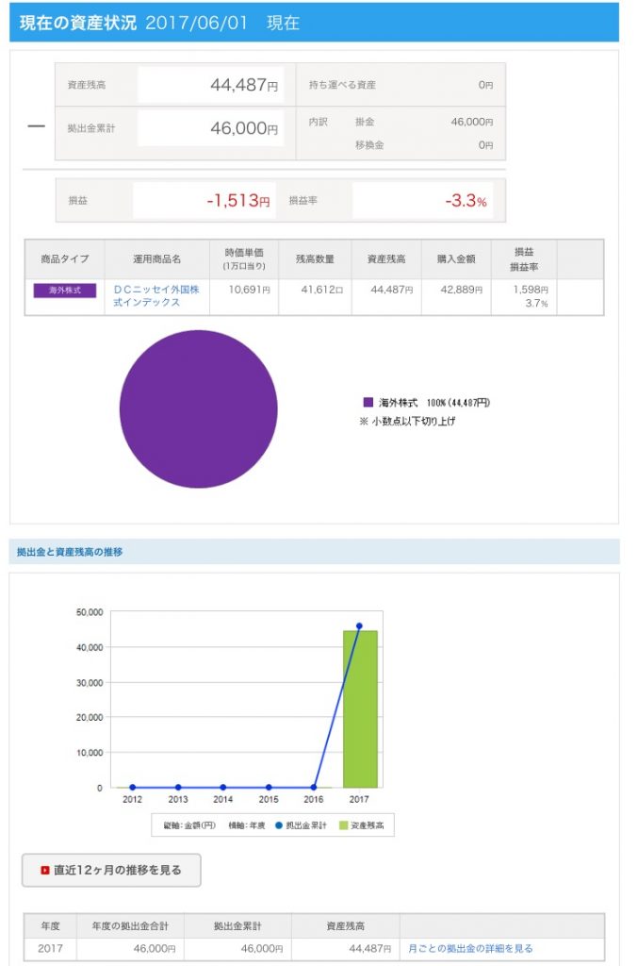Click the 2012 data point on the line
The height and width of the screenshot is (966, 638).
click(132, 788)
